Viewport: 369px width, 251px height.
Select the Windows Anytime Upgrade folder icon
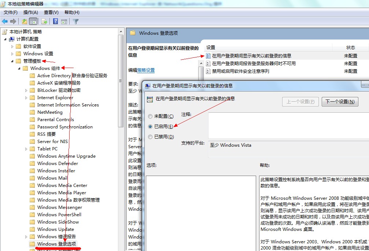point(33,156)
